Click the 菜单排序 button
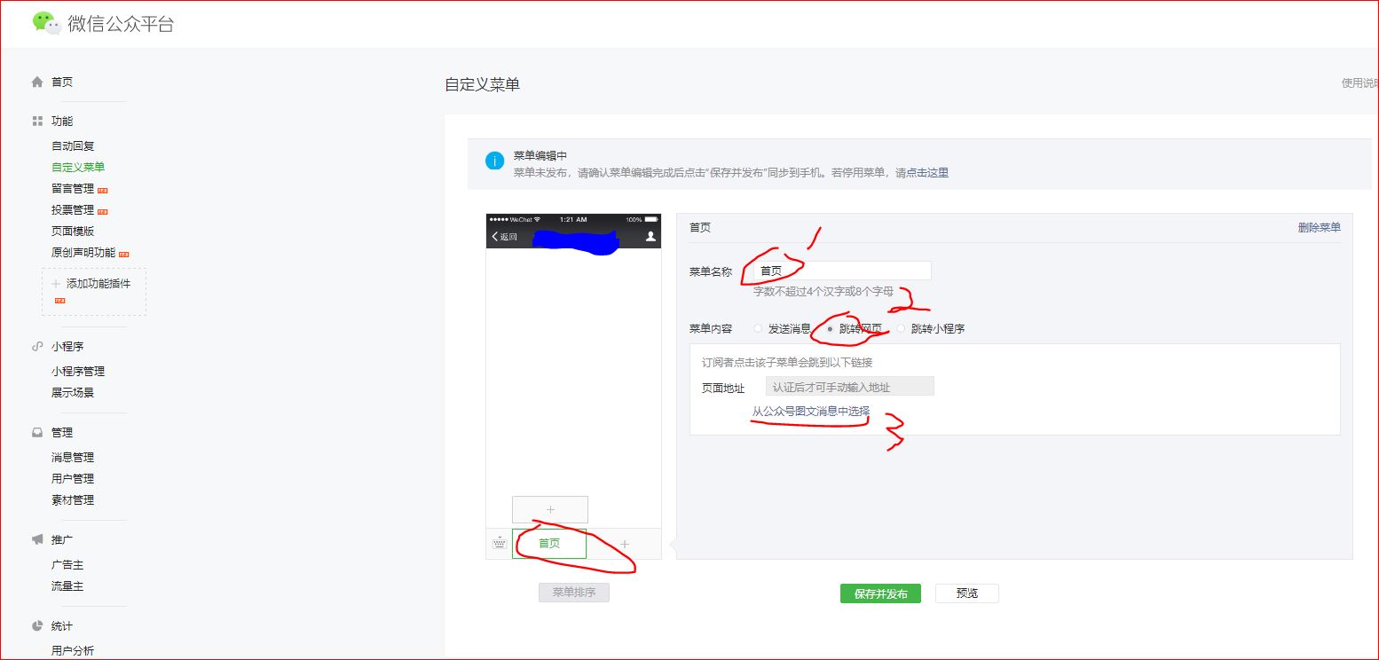This screenshot has height=660, width=1379. point(574,593)
